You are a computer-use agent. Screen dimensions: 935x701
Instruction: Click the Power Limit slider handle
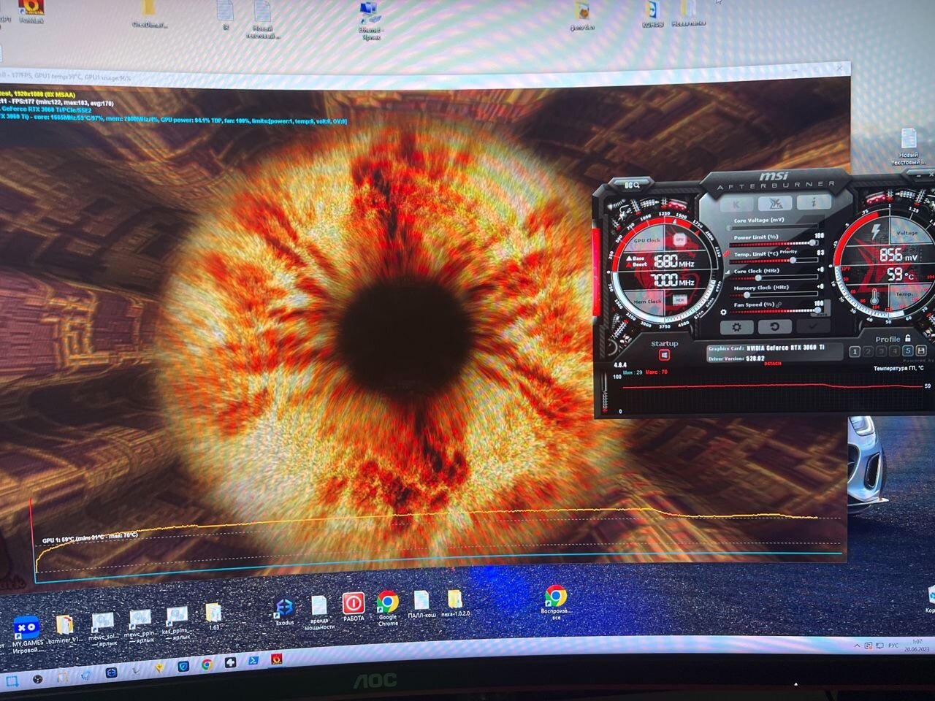pos(813,242)
